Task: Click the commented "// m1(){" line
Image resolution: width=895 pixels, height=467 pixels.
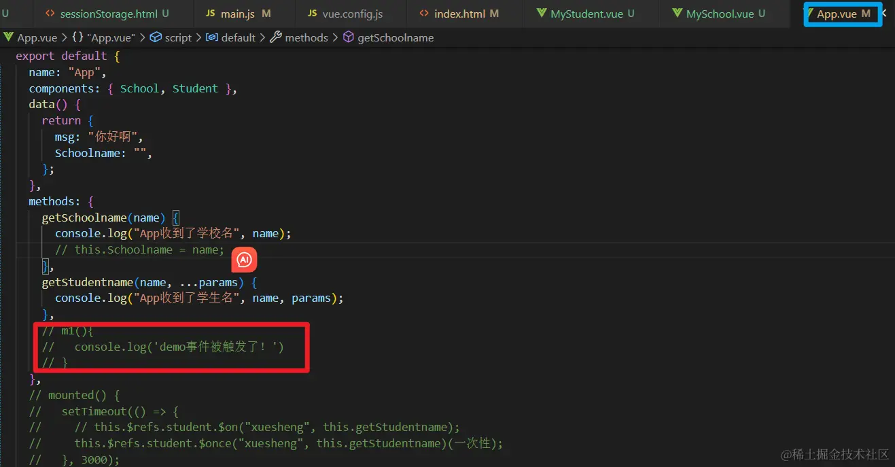Action: 67,330
